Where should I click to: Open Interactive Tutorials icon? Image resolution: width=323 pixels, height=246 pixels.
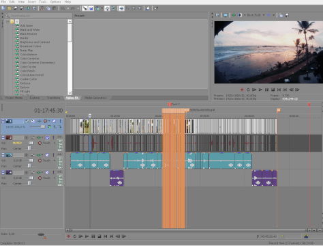(x=148, y=8)
